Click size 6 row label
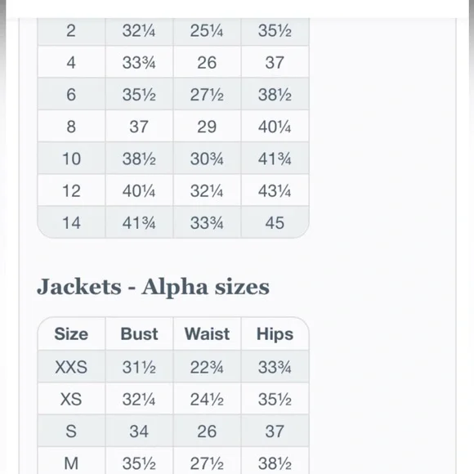 (71, 94)
